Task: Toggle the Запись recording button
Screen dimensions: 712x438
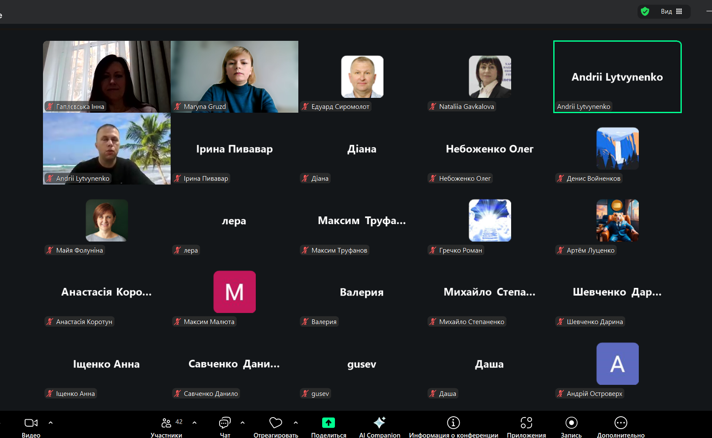Action: [x=571, y=423]
